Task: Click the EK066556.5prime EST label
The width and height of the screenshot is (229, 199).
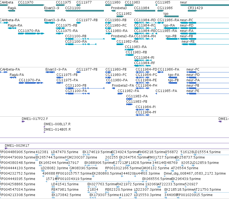Action: (157, 179)
